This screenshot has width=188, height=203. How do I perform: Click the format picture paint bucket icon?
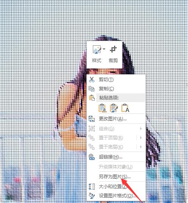pos(92,196)
